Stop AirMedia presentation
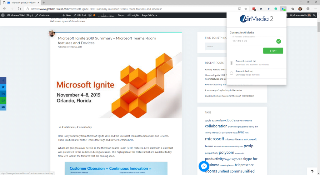The width and height of the screenshot is (320, 175). click(273, 51)
